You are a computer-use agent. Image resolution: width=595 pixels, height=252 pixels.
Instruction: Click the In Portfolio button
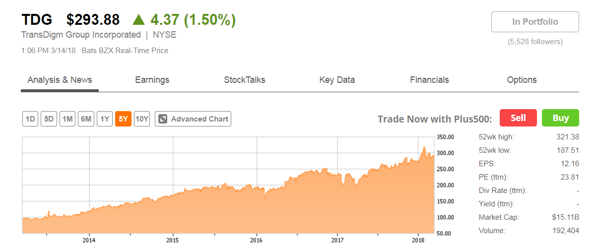[x=535, y=22]
